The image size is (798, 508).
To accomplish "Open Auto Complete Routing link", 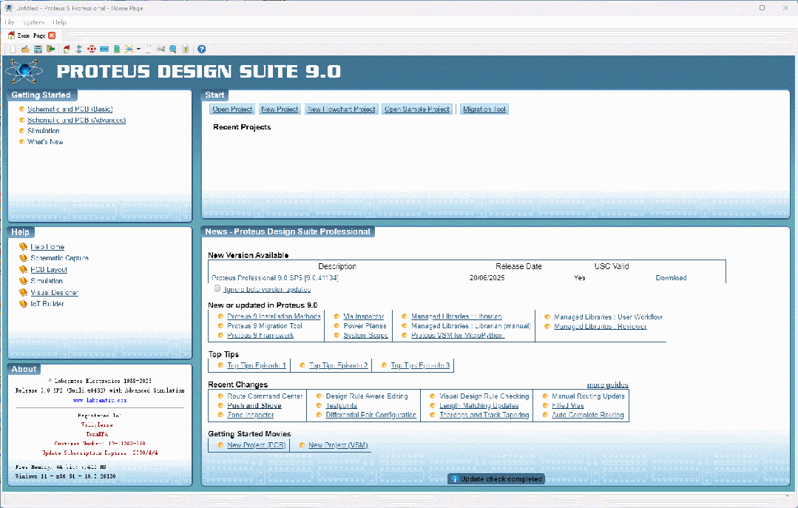I will coord(588,416).
